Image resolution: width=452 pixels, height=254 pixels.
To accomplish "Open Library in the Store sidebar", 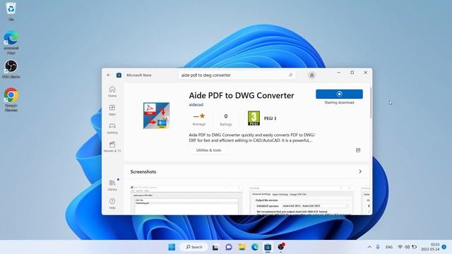I will (112, 185).
